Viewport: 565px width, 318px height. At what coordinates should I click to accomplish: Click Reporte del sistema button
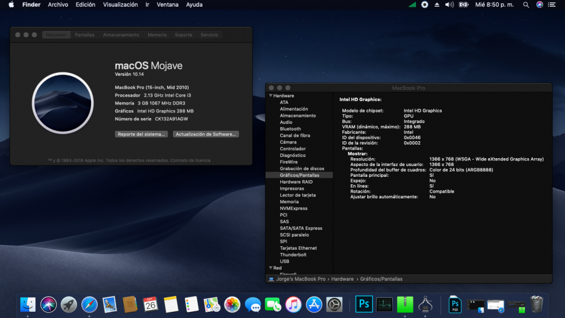pos(141,134)
